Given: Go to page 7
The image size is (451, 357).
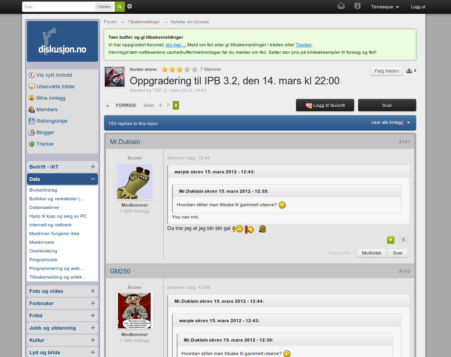Looking at the screenshot, I should click(168, 105).
